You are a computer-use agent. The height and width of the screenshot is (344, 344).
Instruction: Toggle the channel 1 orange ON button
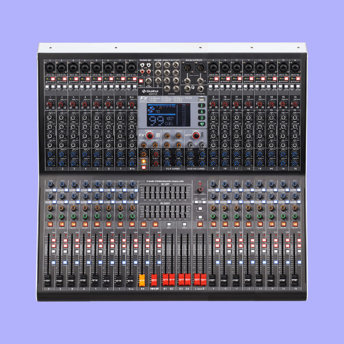coord(50,224)
